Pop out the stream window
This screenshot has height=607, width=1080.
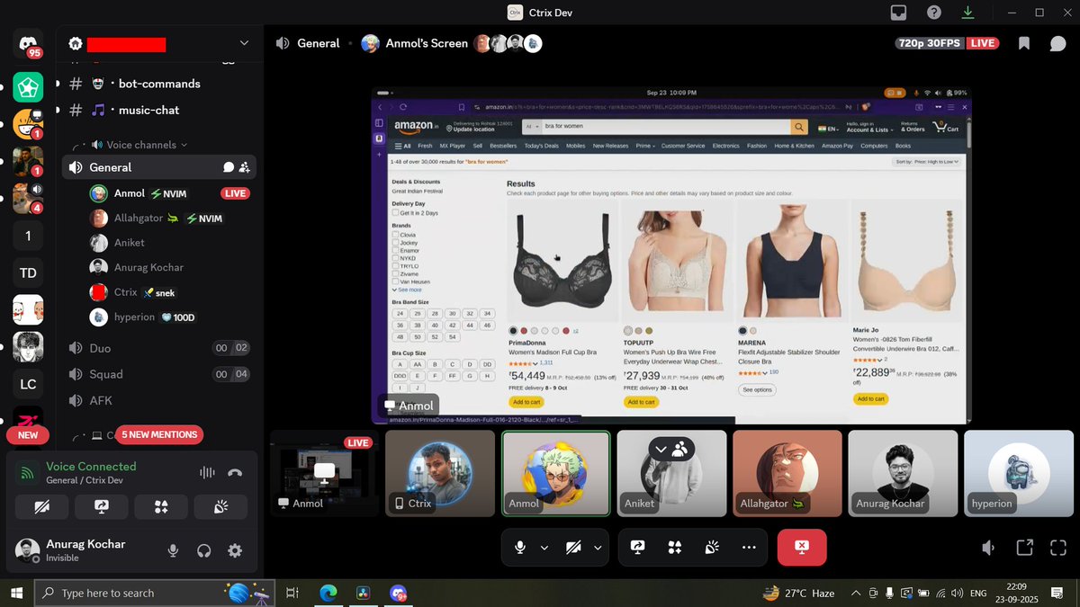click(1024, 548)
